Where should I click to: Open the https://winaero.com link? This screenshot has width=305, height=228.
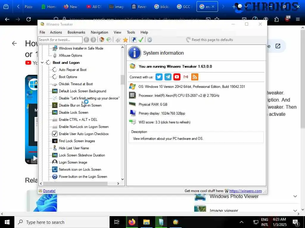pyautogui.click(x=245, y=191)
